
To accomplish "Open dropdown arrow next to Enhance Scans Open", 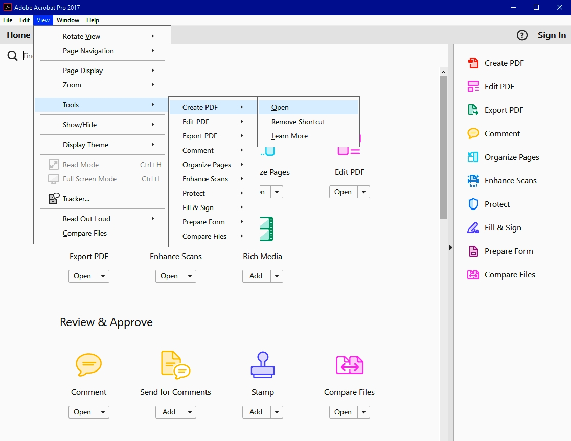I will tap(190, 276).
